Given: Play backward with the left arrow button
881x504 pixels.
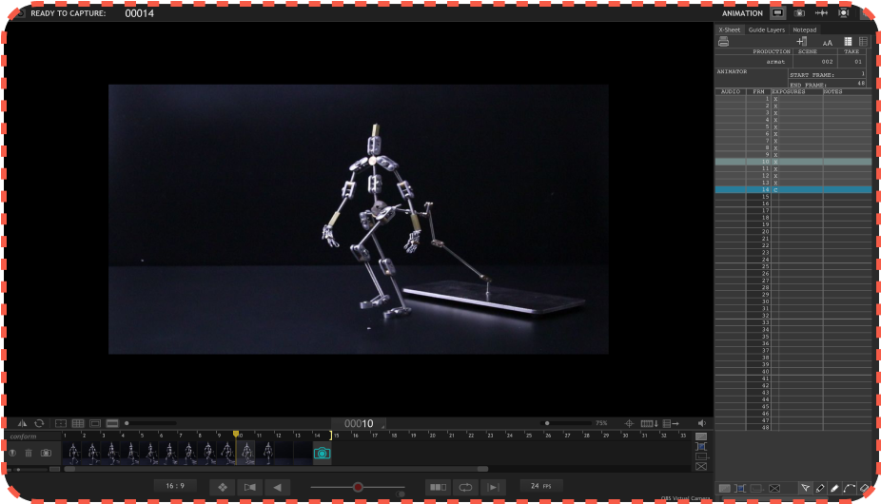Looking at the screenshot, I should (x=278, y=487).
